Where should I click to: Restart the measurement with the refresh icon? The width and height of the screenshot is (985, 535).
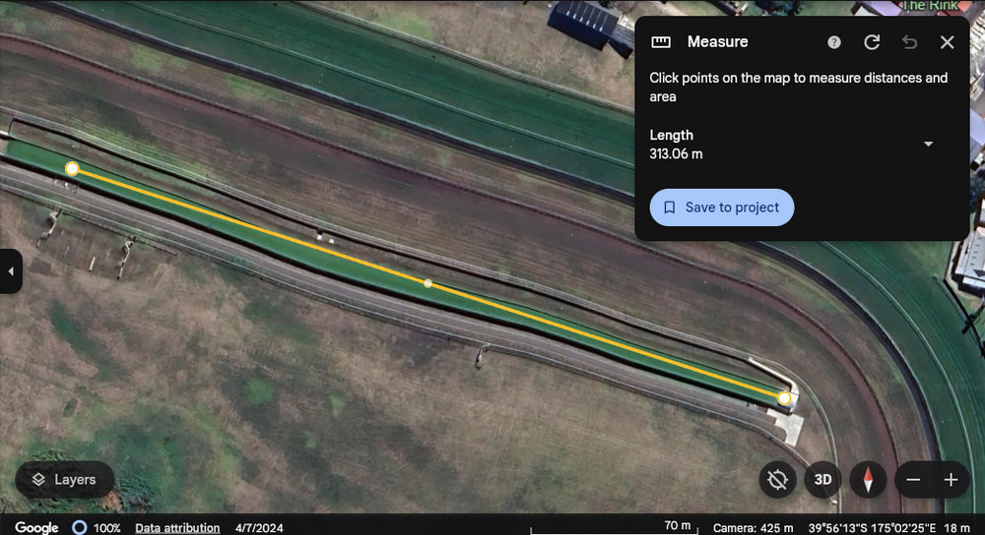[x=872, y=42]
